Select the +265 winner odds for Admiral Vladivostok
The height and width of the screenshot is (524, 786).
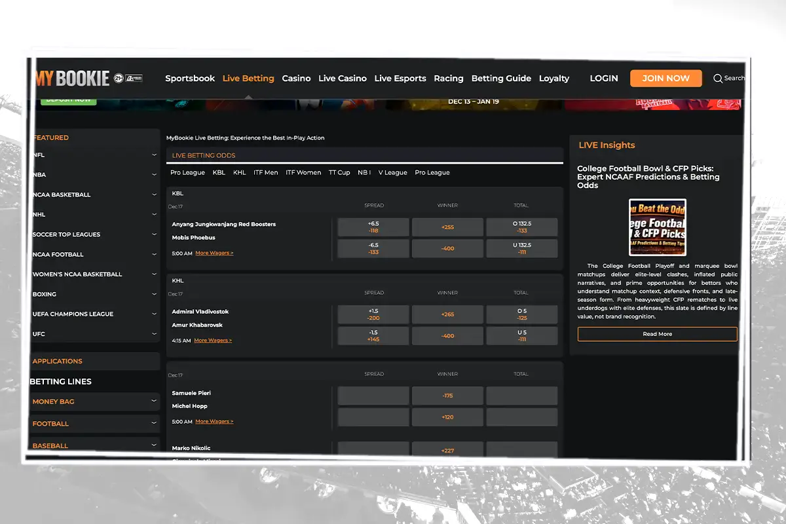447,314
